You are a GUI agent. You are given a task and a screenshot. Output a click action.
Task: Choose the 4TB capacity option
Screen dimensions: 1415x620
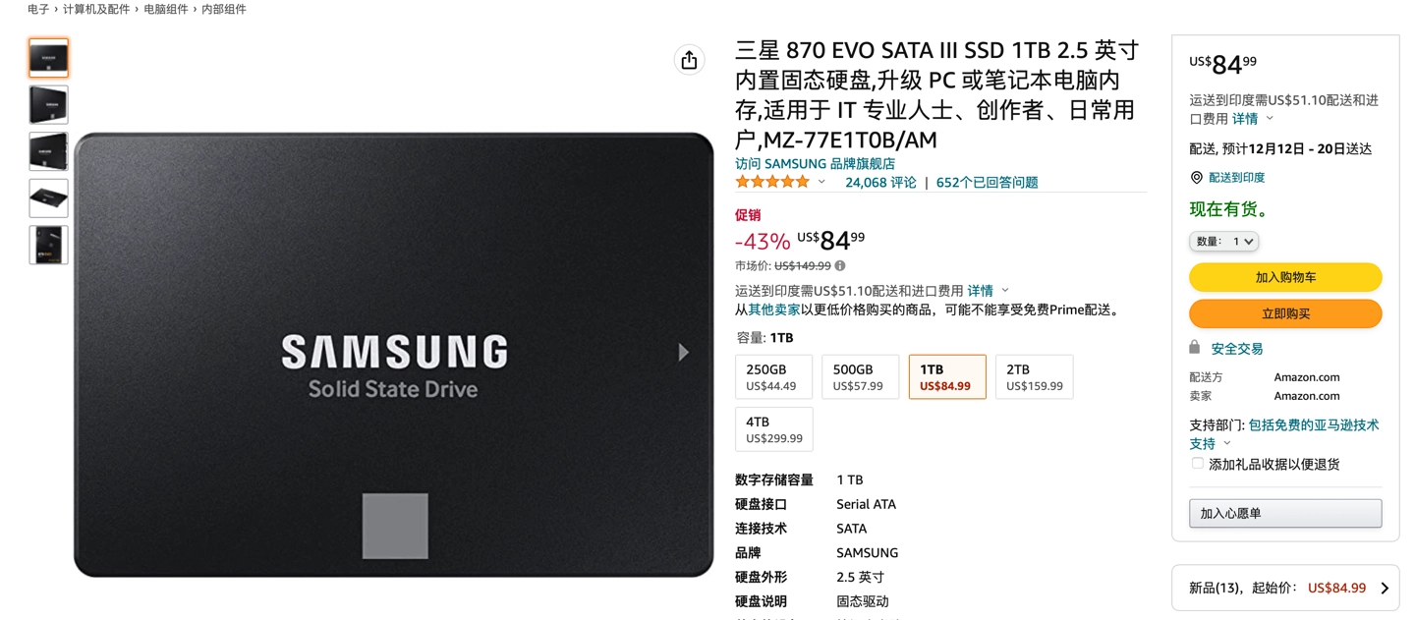(773, 429)
